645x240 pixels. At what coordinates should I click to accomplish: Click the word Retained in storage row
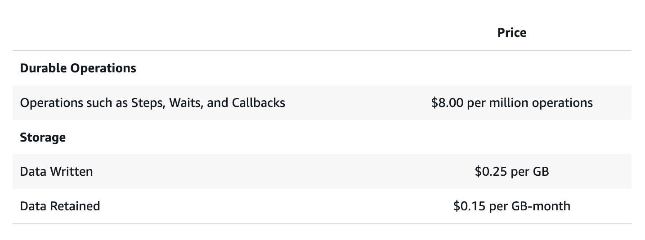[x=73, y=206]
